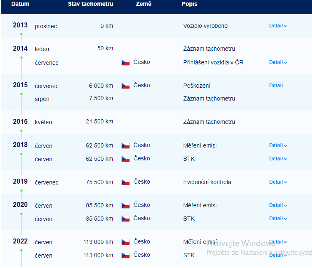Expand Detail for 2020 Měření emisí
Screen dimensions: 312x268
[x=278, y=205]
